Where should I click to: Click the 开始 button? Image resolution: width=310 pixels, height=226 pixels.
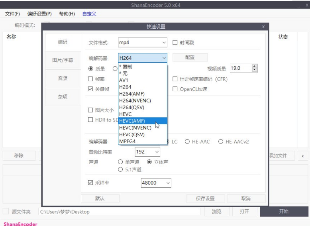[x=284, y=212]
